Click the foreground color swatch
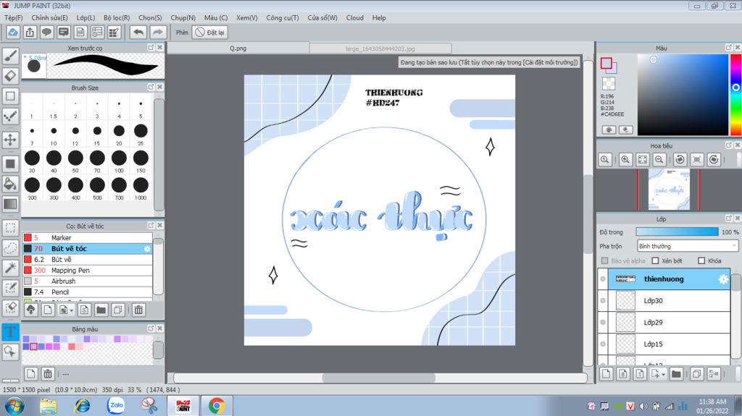This screenshot has height=416, width=742. pyautogui.click(x=606, y=64)
